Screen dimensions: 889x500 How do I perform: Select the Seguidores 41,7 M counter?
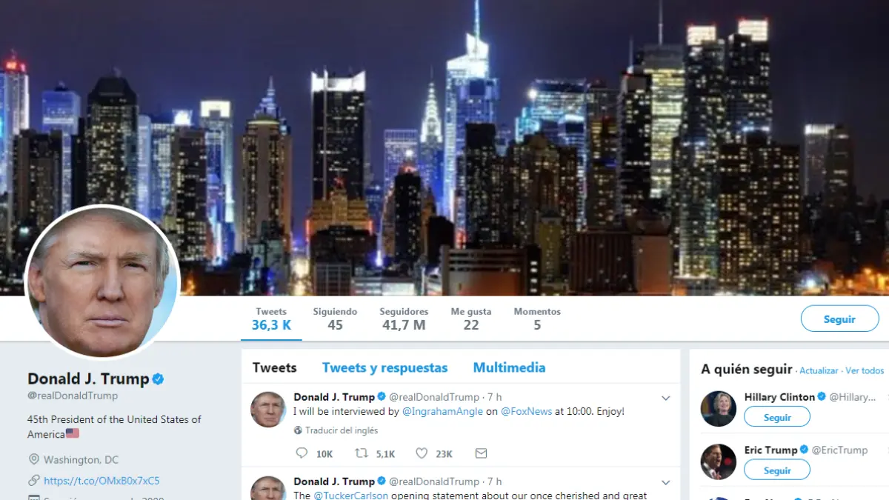[404, 319]
